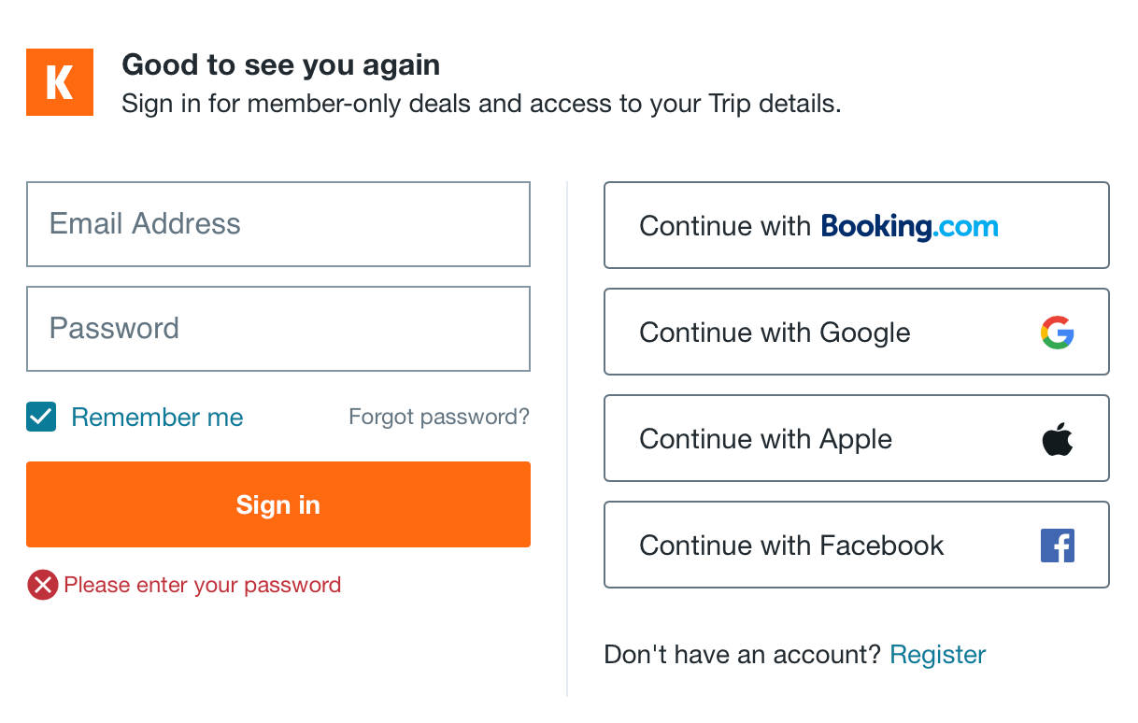Click the Good to see you again heading
This screenshot has height=723, width=1138.
pos(280,64)
